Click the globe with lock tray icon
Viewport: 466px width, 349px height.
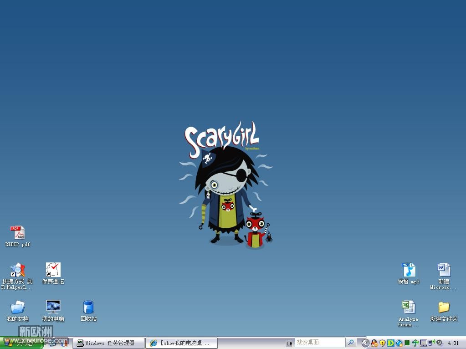(x=399, y=343)
